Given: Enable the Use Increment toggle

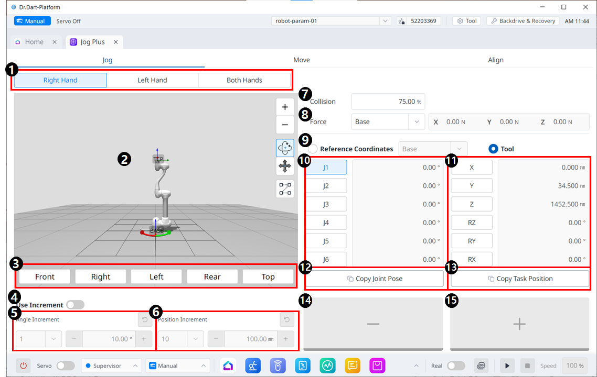Looking at the screenshot, I should (x=75, y=305).
